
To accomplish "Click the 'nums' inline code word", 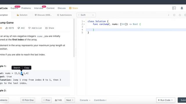I will [x=40, y=36].
